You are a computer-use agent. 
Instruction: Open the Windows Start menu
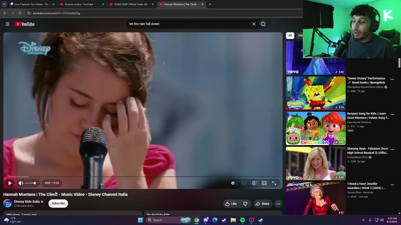140,220
